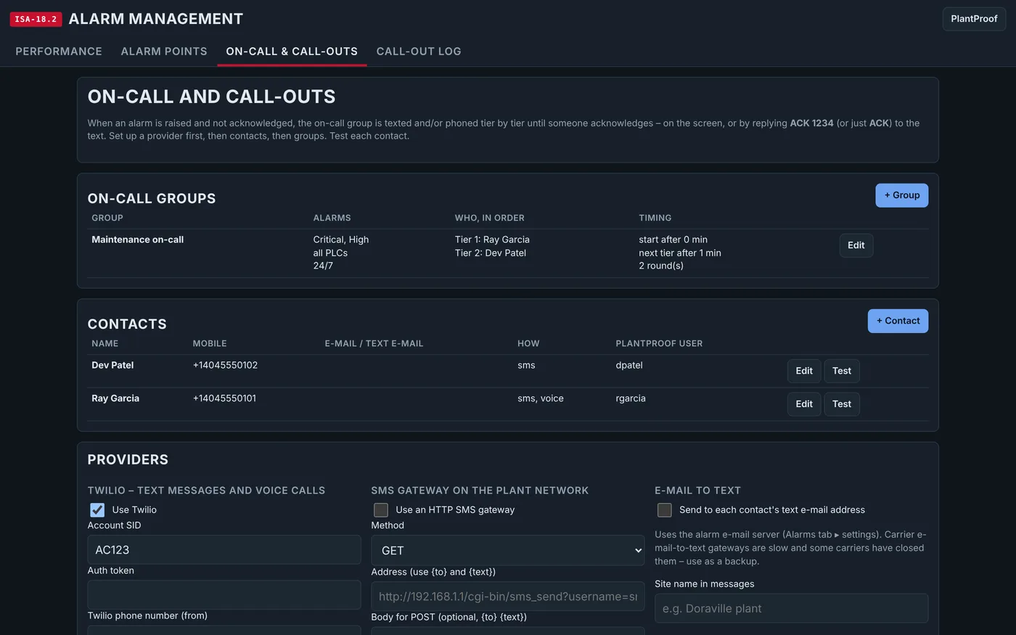Open the Alarm Points tab
The width and height of the screenshot is (1016, 635).
click(164, 52)
